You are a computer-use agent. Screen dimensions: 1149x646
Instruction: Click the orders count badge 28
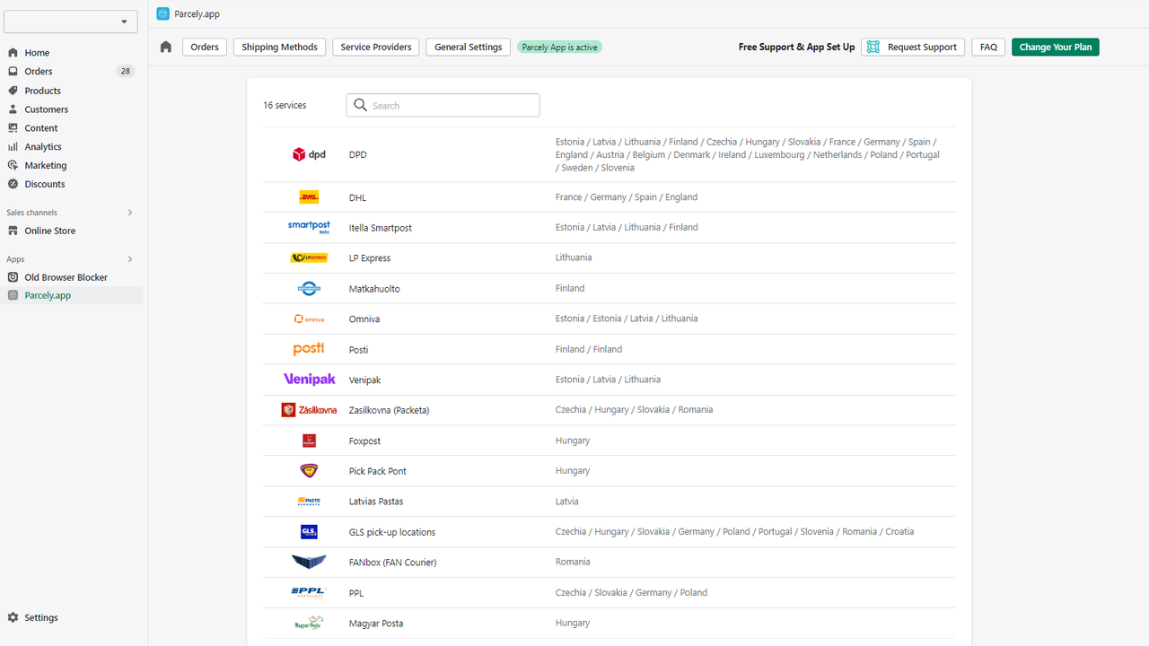tap(125, 72)
